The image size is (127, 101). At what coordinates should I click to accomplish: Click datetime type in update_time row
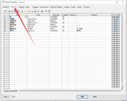[x=56, y=25]
